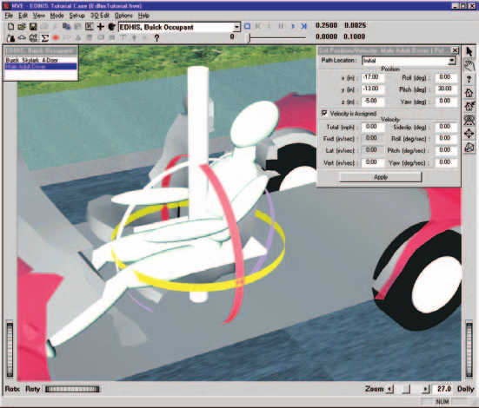The height and width of the screenshot is (408, 479).
Task: Click the question mark help icon in toolbar
Action: (156, 38)
